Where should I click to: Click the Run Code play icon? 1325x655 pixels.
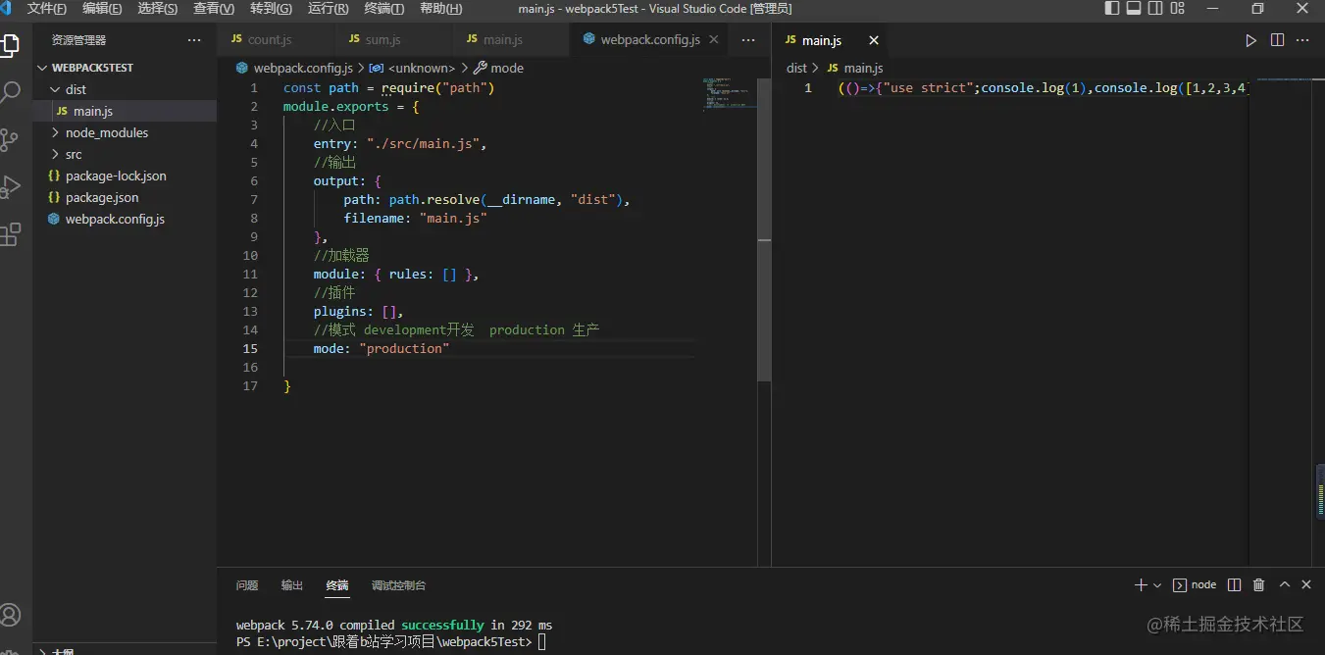(1250, 40)
